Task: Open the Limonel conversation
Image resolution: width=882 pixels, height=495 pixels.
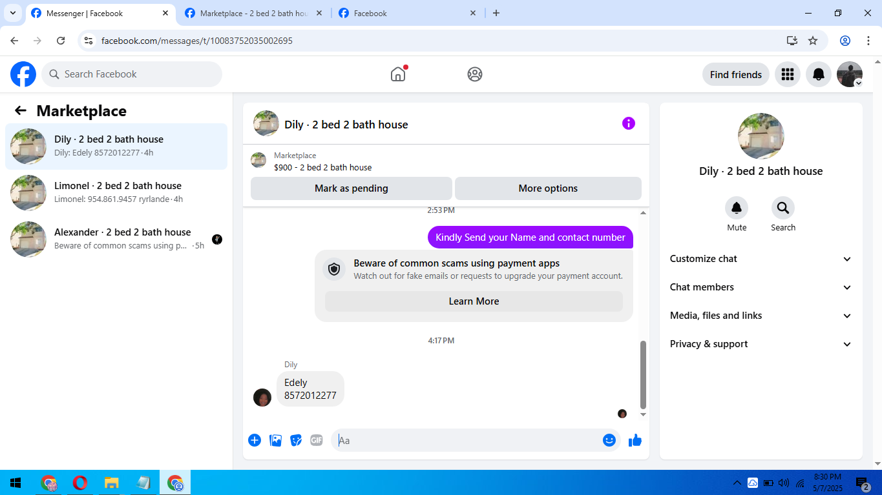Action: pos(116,193)
